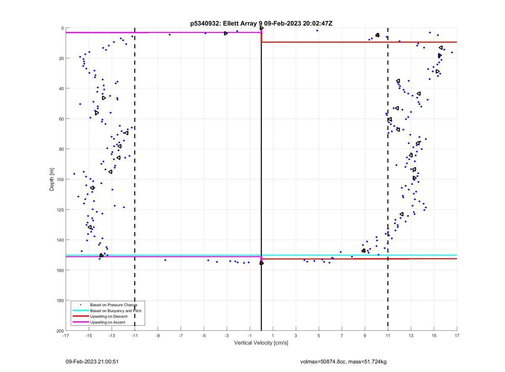
Task: Click the 'Depth [m]' y-axis label
Action: (x=52, y=179)
